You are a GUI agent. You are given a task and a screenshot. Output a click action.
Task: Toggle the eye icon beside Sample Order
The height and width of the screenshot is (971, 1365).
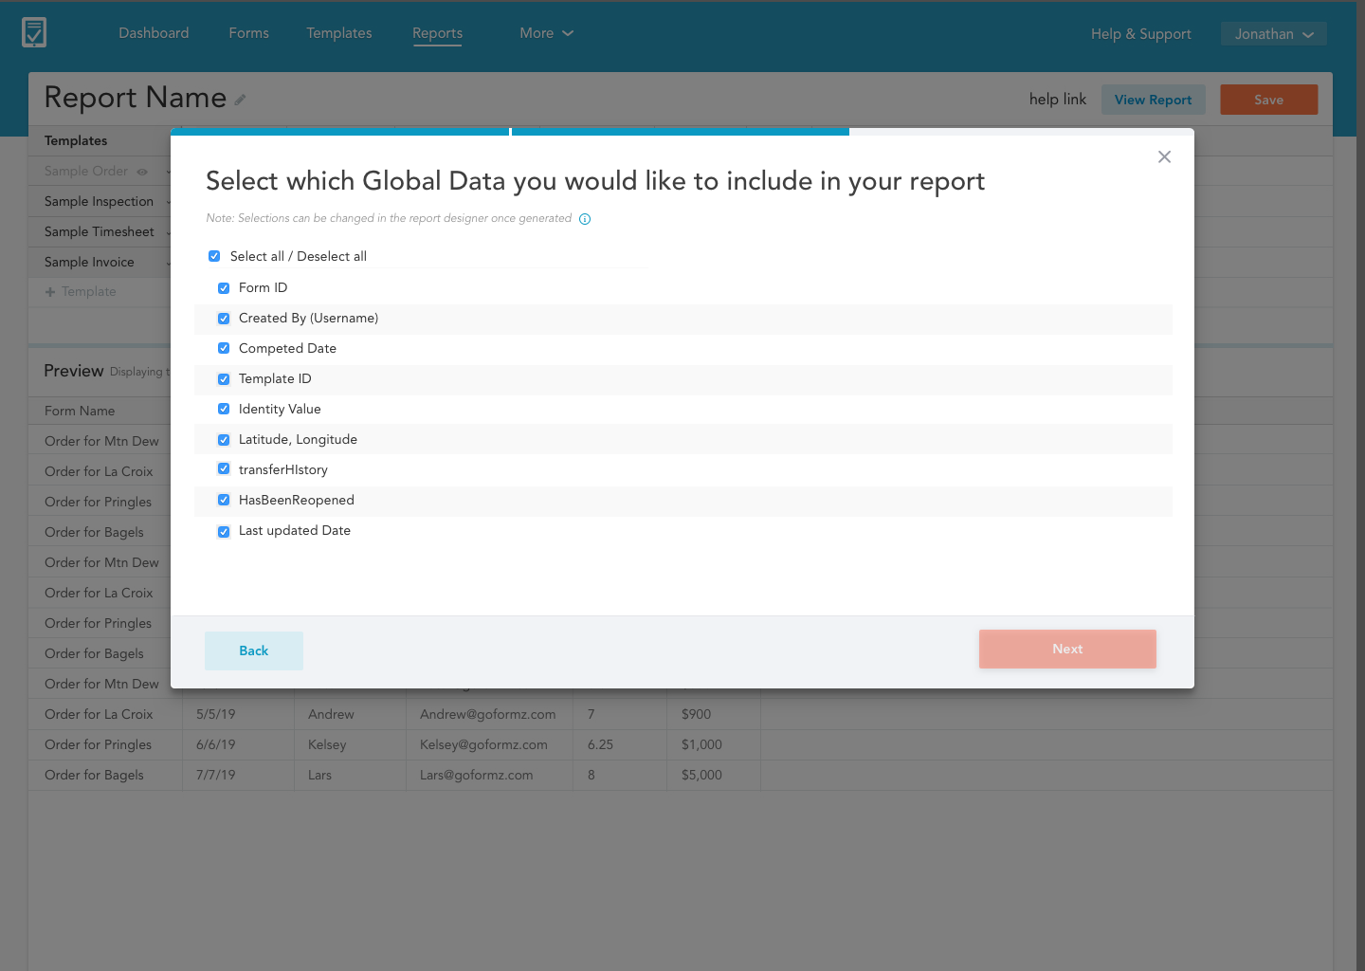click(x=142, y=172)
